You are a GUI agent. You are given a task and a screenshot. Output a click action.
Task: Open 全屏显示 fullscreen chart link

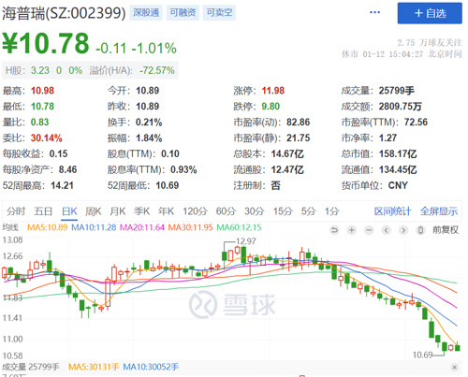tap(439, 211)
